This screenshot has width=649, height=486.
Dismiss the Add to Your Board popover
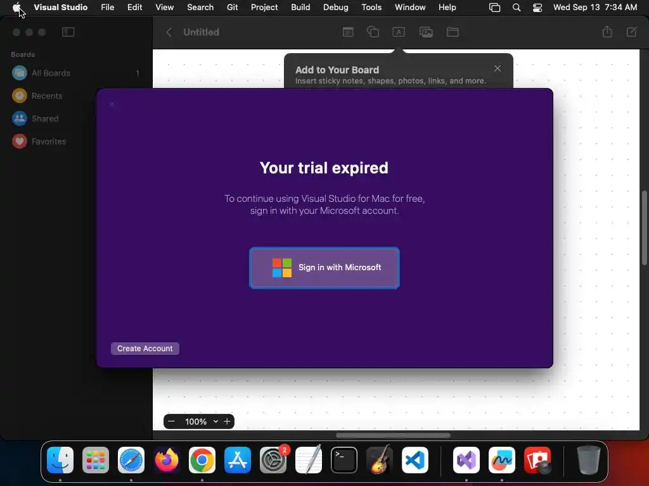pos(498,68)
